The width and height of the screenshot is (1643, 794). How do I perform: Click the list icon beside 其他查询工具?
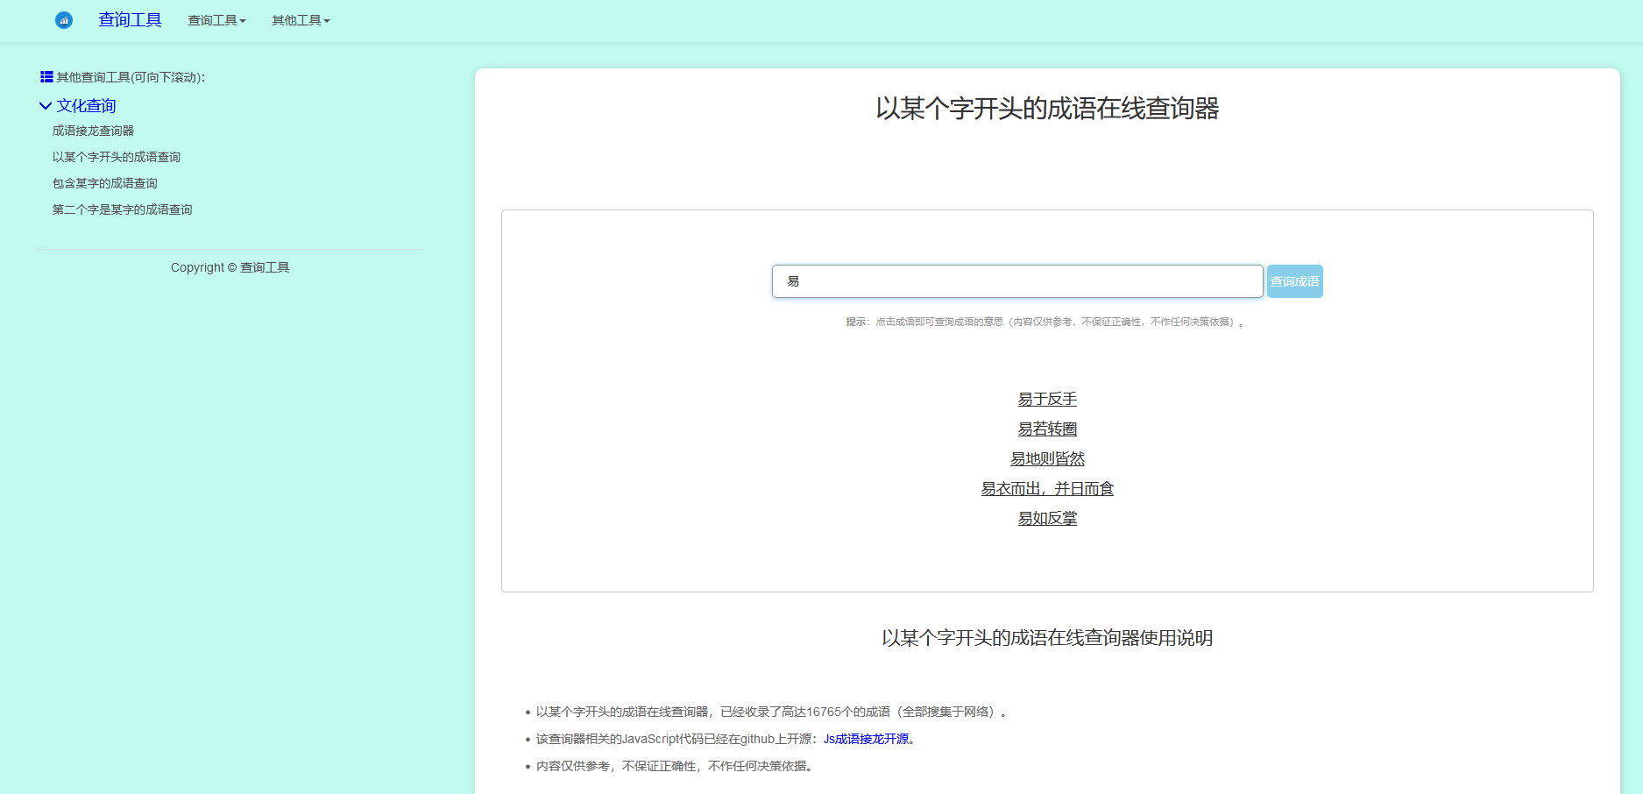tap(46, 77)
